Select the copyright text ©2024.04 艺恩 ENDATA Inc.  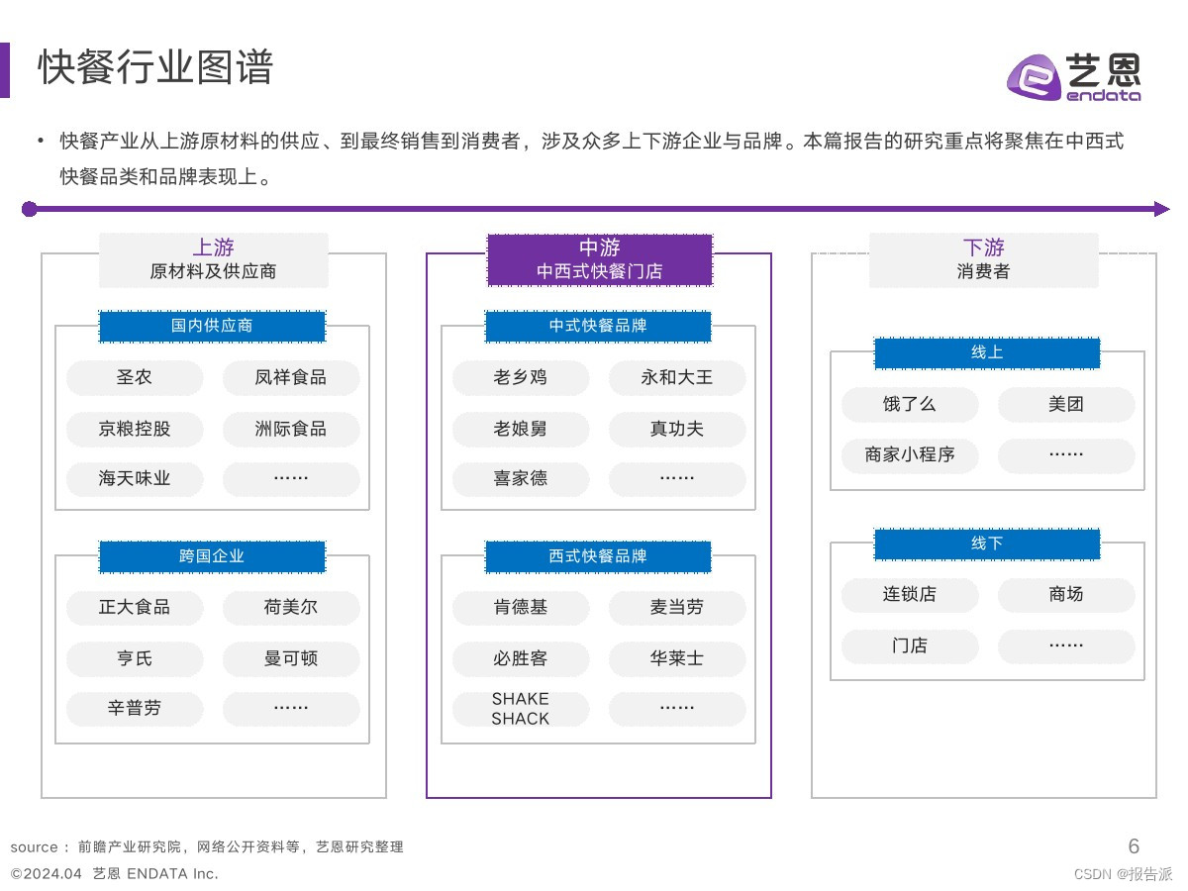point(114,874)
